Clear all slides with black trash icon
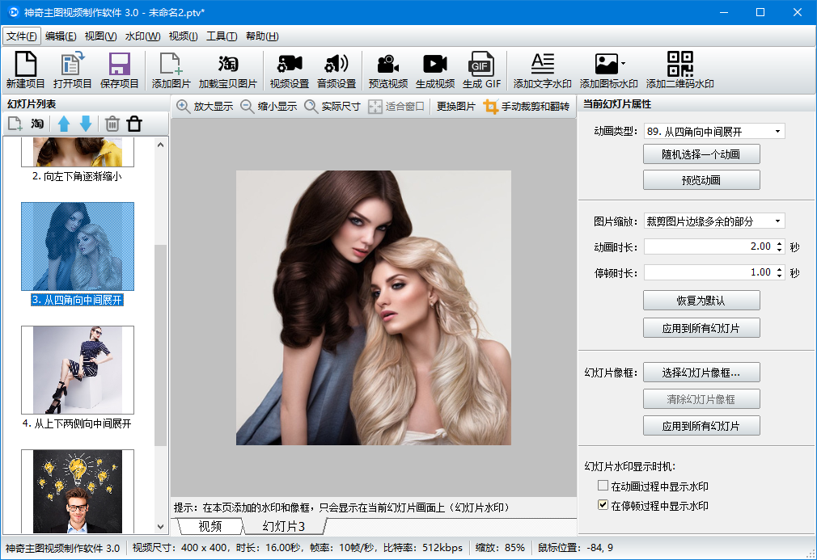The width and height of the screenshot is (817, 560). [x=134, y=124]
